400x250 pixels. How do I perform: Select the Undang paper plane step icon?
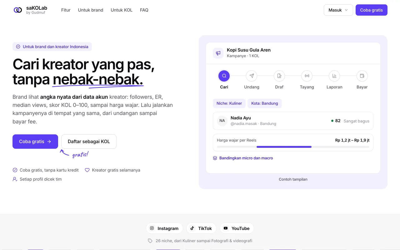click(x=252, y=76)
